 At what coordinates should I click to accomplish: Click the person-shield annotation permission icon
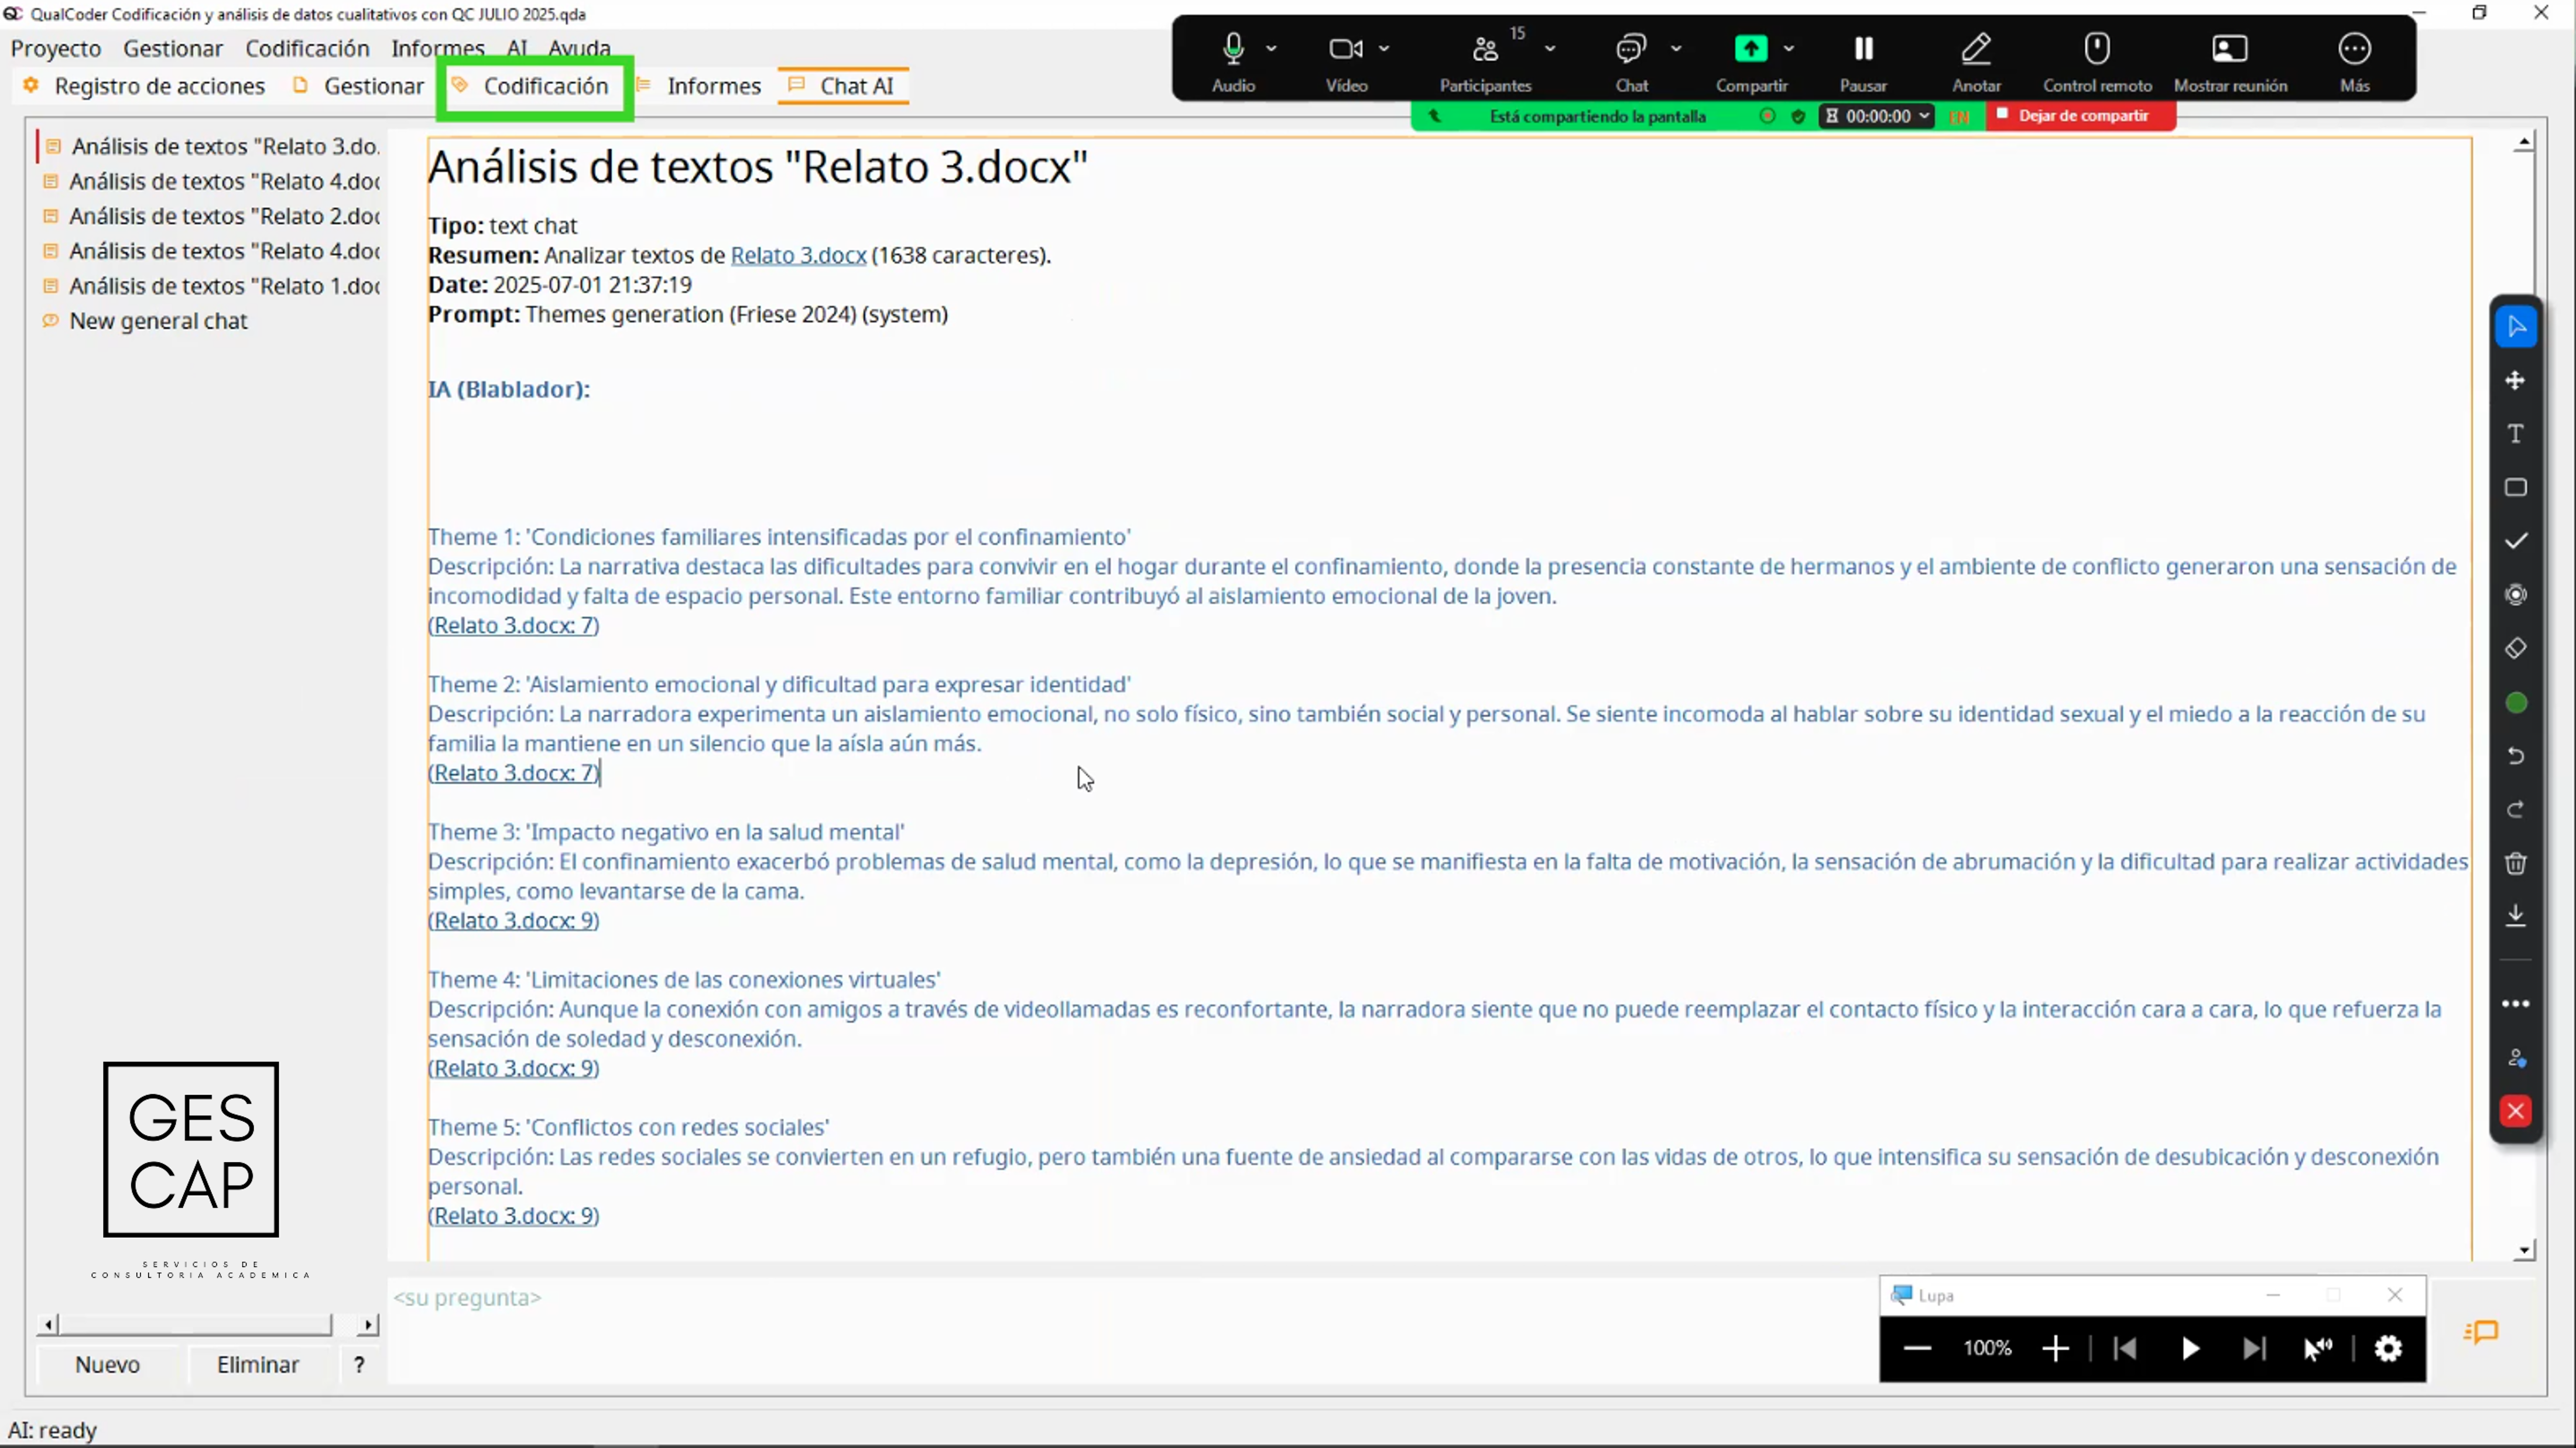click(2516, 1058)
